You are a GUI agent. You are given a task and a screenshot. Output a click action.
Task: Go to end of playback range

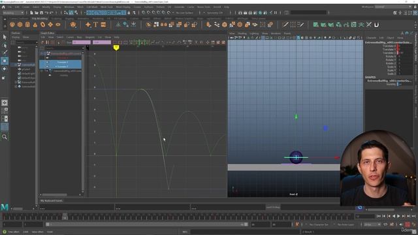pyautogui.click(x=413, y=216)
